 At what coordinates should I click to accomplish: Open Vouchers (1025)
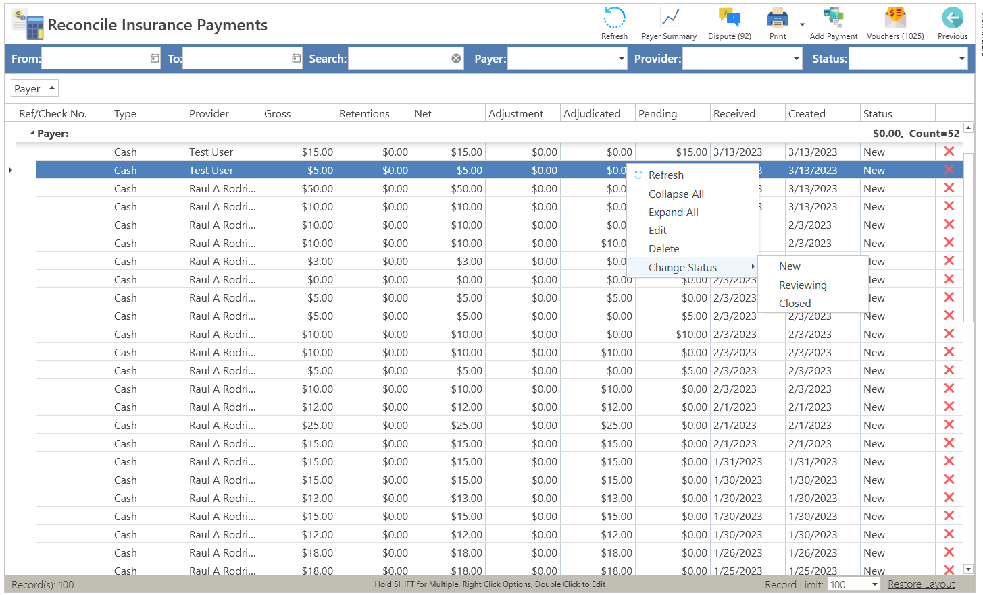click(894, 20)
